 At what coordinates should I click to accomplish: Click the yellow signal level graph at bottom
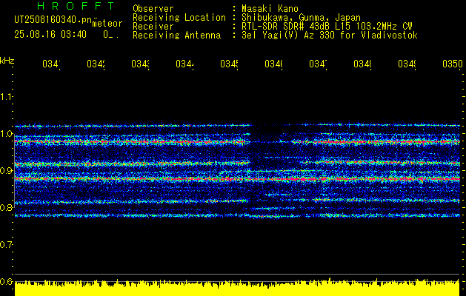coord(237,287)
